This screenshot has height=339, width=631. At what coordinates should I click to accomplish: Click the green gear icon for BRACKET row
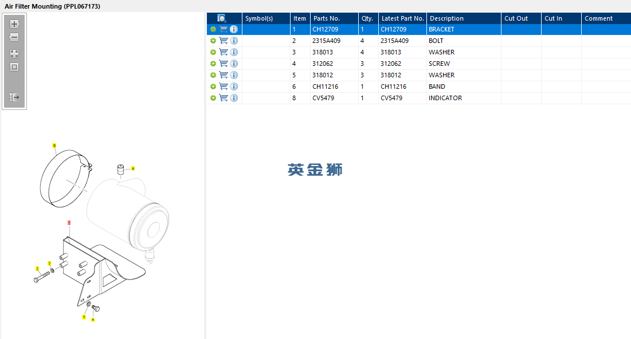(x=213, y=29)
